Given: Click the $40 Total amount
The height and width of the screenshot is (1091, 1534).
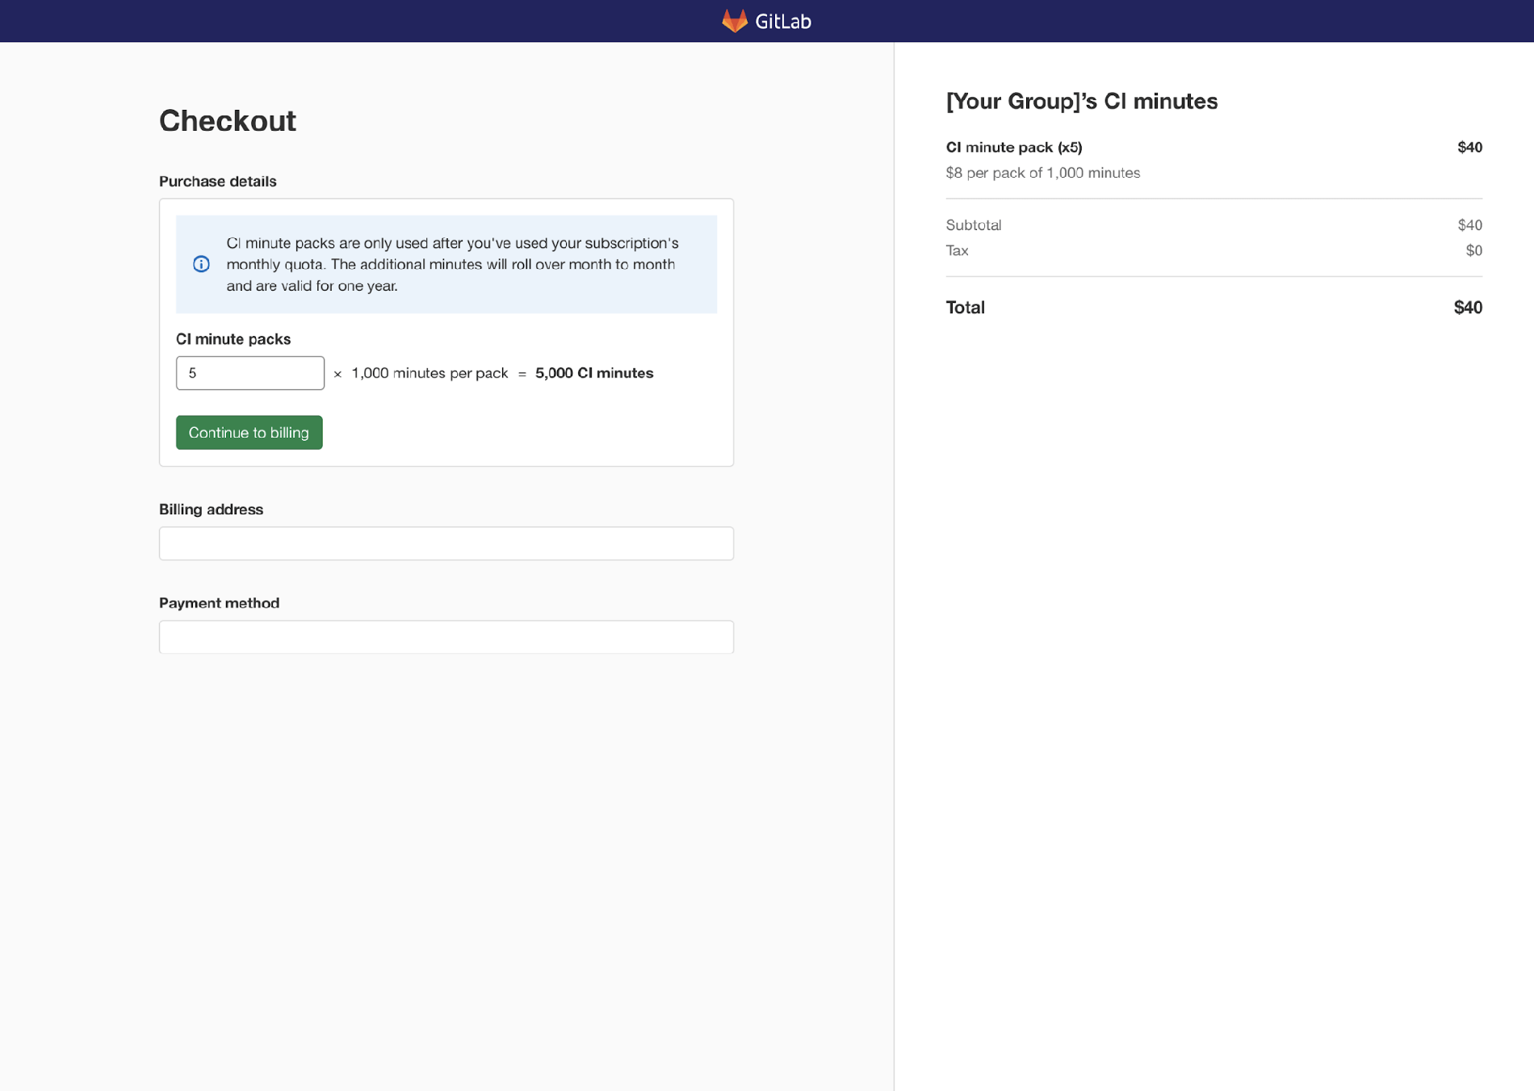Looking at the screenshot, I should coord(1469,307).
